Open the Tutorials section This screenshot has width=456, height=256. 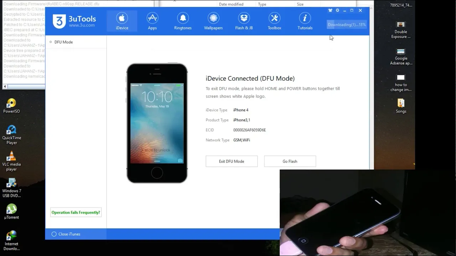[x=305, y=21]
